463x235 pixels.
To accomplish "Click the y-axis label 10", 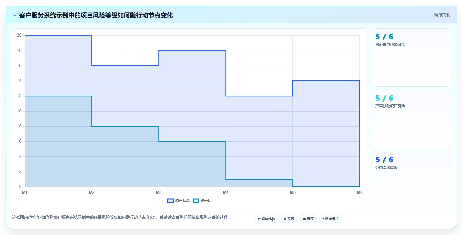I will tap(19, 111).
